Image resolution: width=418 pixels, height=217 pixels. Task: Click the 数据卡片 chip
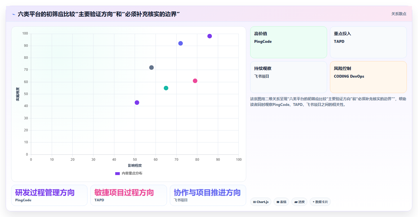[320, 202]
